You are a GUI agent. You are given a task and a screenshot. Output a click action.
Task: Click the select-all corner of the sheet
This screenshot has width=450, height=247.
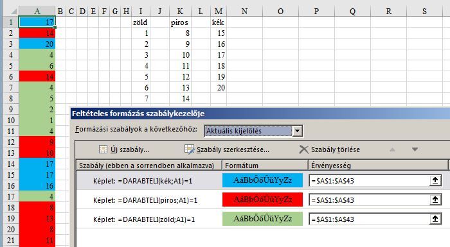pos(11,11)
